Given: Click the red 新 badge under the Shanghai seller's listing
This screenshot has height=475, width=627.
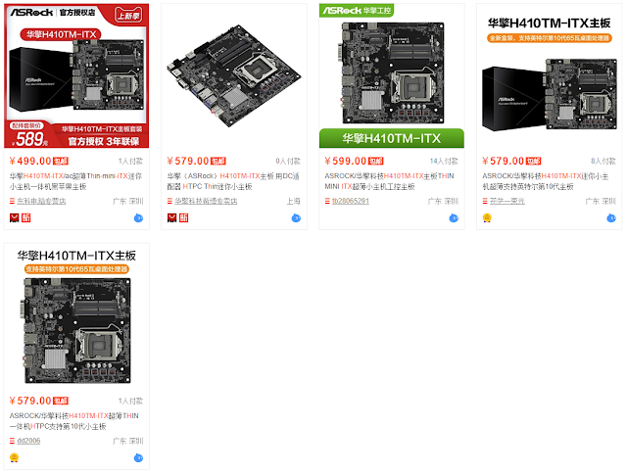Looking at the screenshot, I should pyautogui.click(x=183, y=217).
